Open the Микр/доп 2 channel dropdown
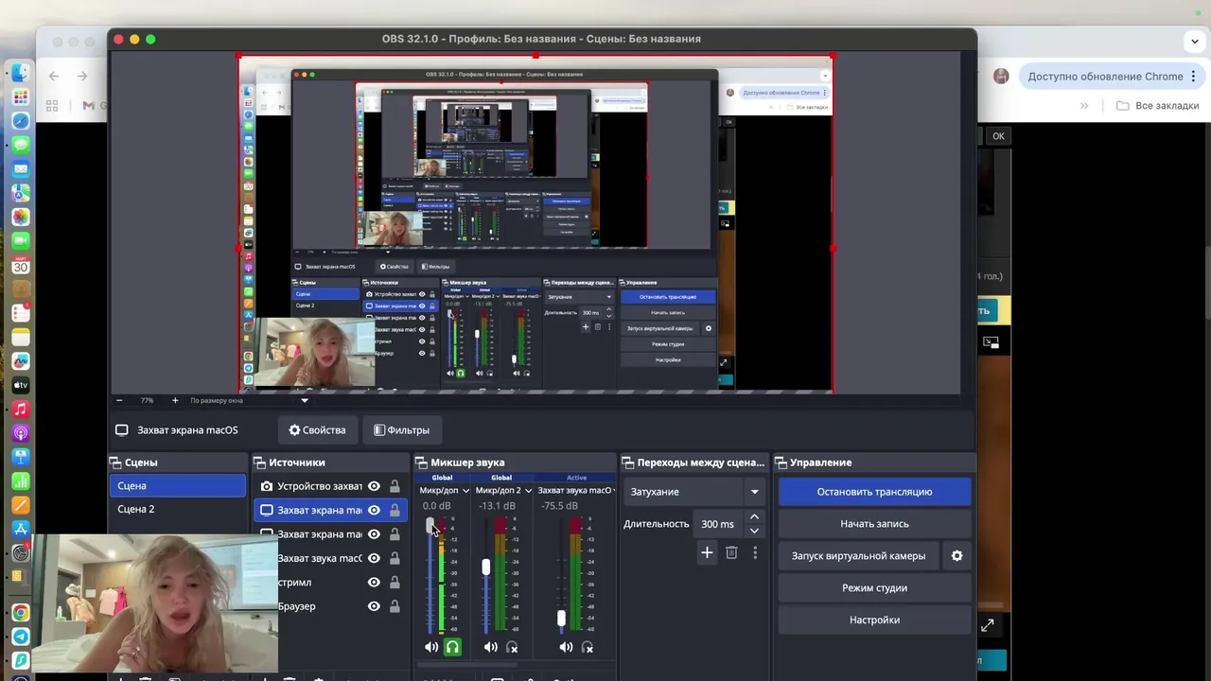1211x681 pixels. 528,491
